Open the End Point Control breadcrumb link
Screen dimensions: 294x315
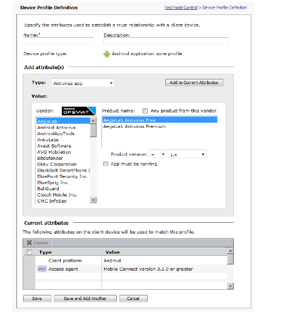click(x=181, y=8)
